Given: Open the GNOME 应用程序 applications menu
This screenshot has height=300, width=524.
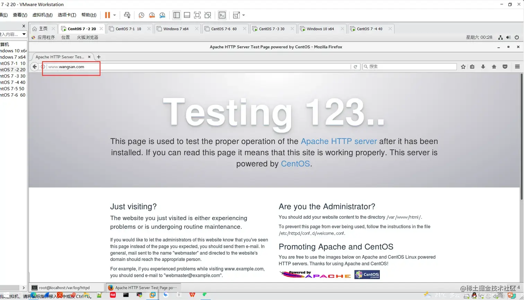Looking at the screenshot, I should click(x=43, y=37).
